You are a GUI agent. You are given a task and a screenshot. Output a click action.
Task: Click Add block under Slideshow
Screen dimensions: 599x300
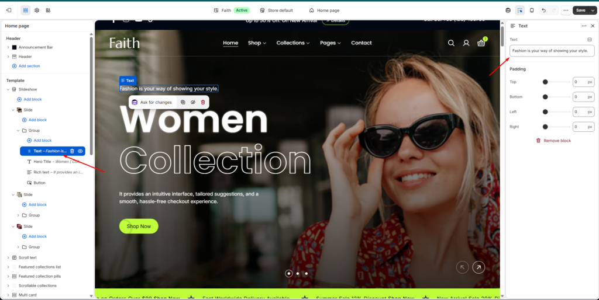click(29, 99)
